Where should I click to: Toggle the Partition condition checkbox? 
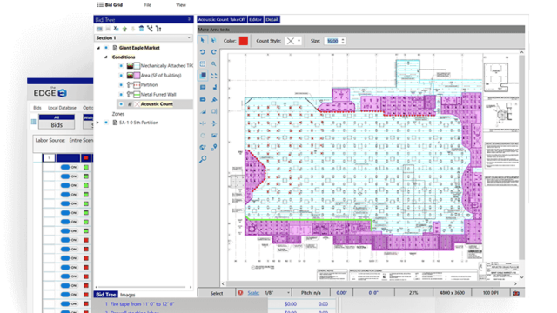point(121,85)
